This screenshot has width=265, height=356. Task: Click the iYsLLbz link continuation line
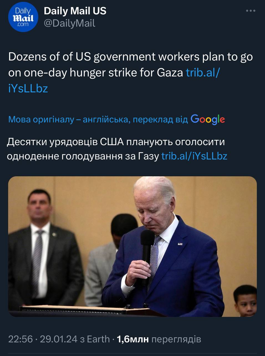28,88
